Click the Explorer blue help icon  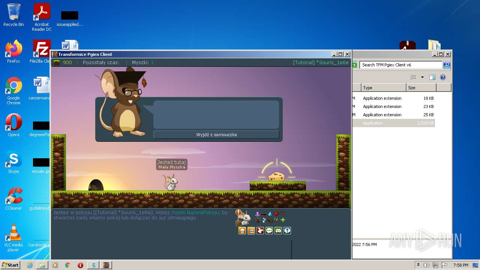point(443,77)
